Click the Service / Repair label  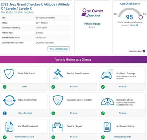75,126
